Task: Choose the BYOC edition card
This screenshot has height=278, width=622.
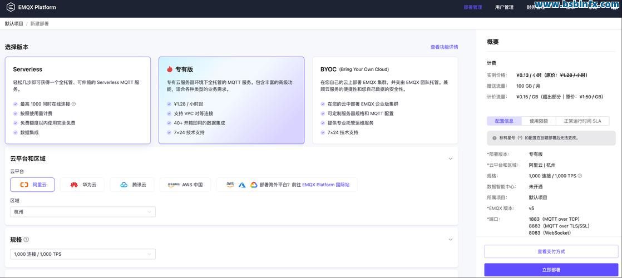Action: click(384, 100)
